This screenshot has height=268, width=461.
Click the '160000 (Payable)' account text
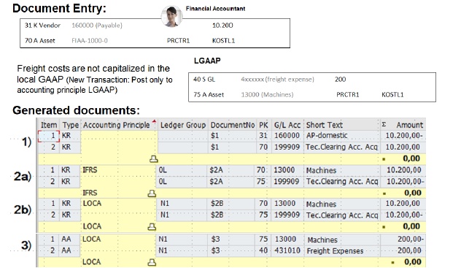(x=97, y=26)
